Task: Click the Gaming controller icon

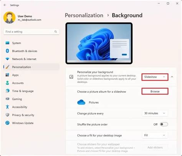Action: click(x=7, y=99)
